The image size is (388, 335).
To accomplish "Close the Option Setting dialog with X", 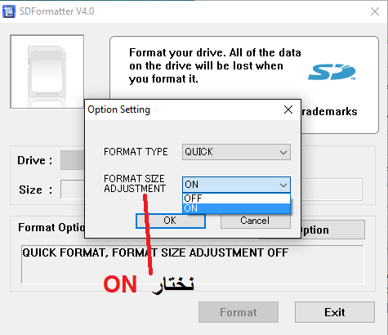I will coord(288,109).
